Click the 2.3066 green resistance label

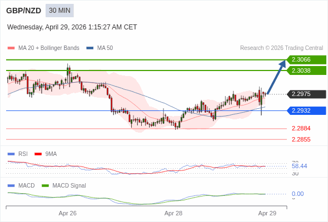(x=306, y=60)
